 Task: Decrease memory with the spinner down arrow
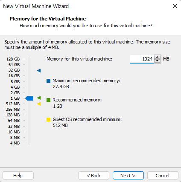[157, 61]
